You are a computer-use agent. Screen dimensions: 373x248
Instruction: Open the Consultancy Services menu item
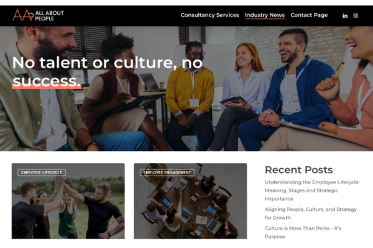point(210,15)
